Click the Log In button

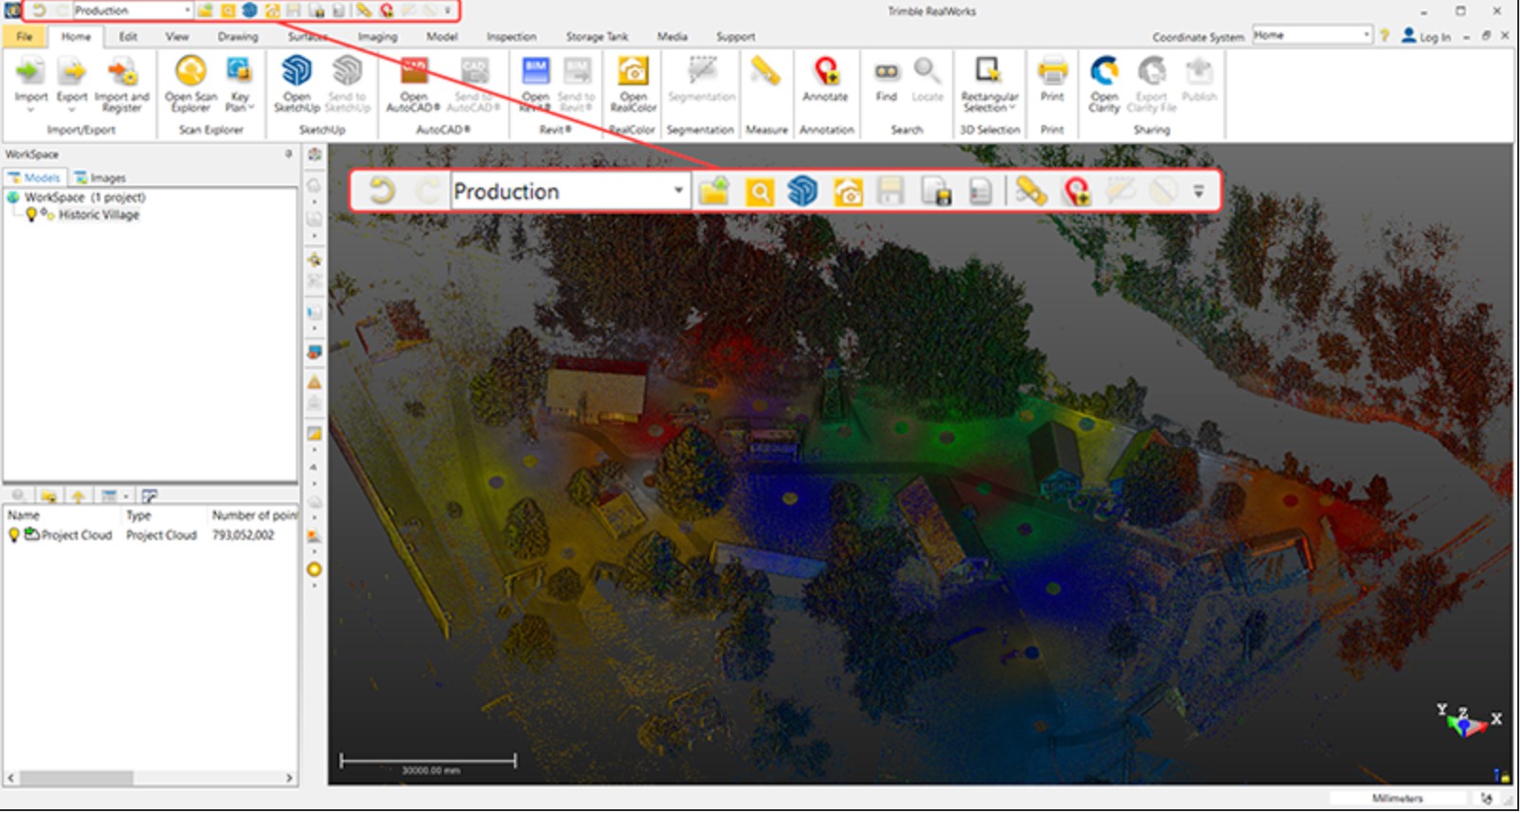pyautogui.click(x=1426, y=37)
